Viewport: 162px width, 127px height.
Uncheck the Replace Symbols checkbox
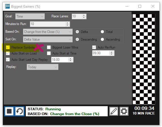tap(8, 47)
